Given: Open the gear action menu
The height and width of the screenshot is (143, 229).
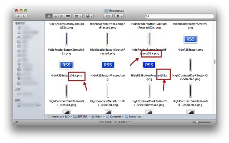Looking at the screenshot, I should (x=119, y=16).
